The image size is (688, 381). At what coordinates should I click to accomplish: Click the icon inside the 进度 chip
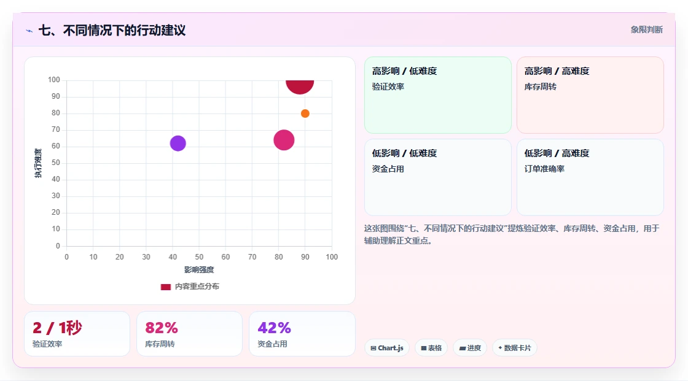pyautogui.click(x=463, y=348)
